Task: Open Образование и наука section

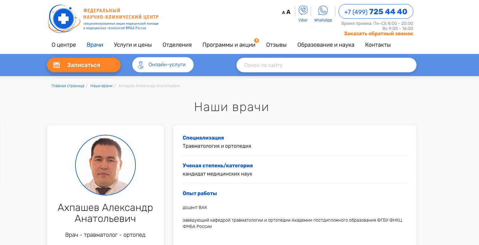Action: tap(326, 45)
